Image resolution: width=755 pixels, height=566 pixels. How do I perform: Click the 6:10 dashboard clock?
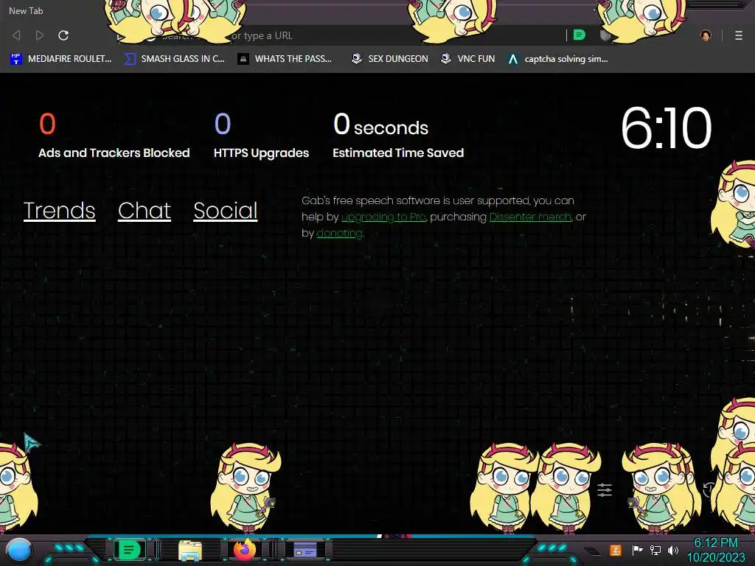666,128
